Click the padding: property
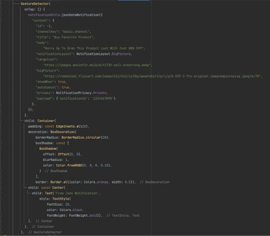270x236 pixels. 35,126
